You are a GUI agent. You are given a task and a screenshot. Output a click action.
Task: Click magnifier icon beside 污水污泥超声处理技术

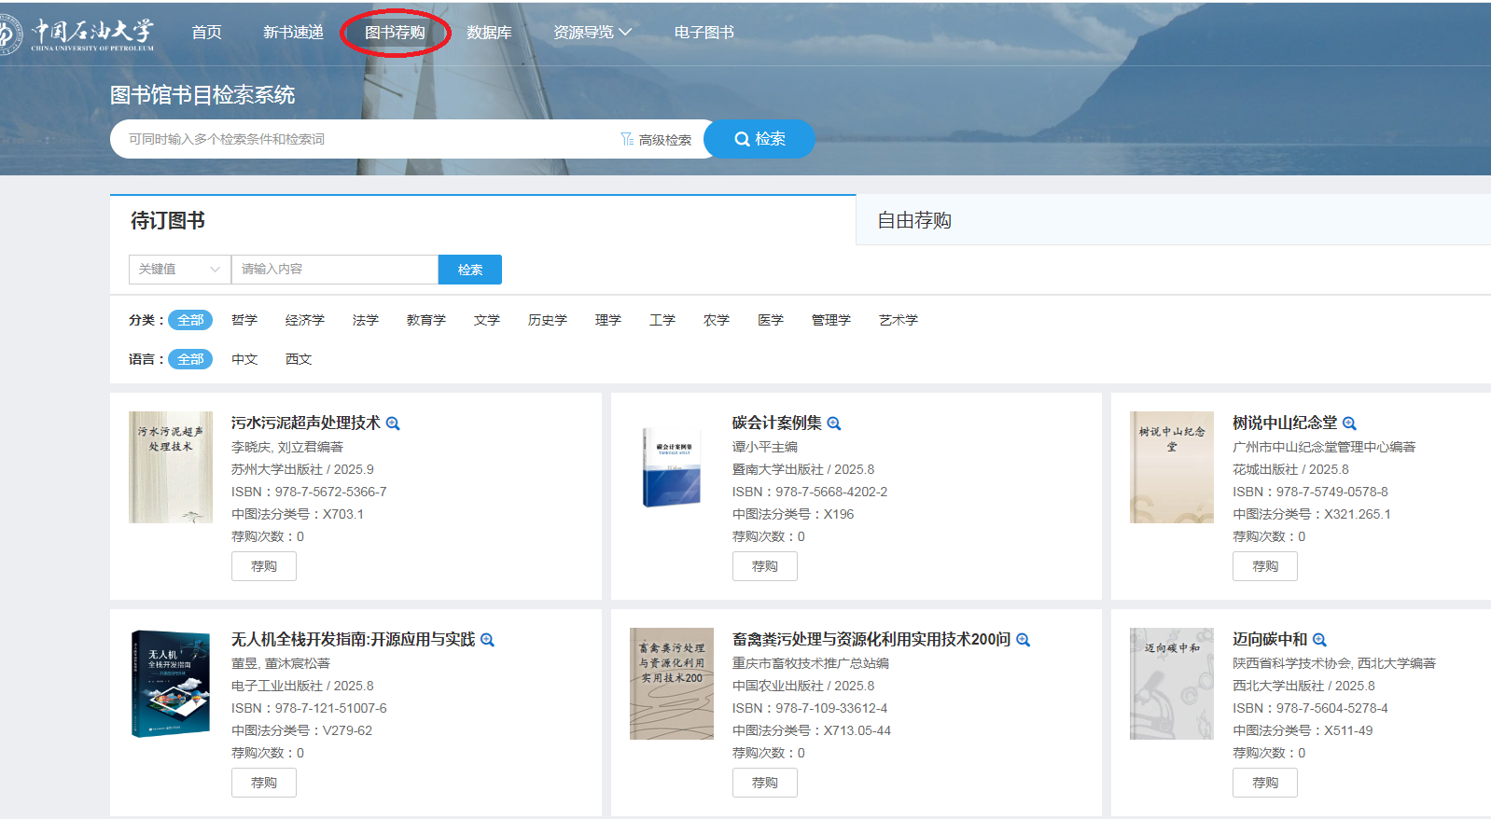coord(393,423)
